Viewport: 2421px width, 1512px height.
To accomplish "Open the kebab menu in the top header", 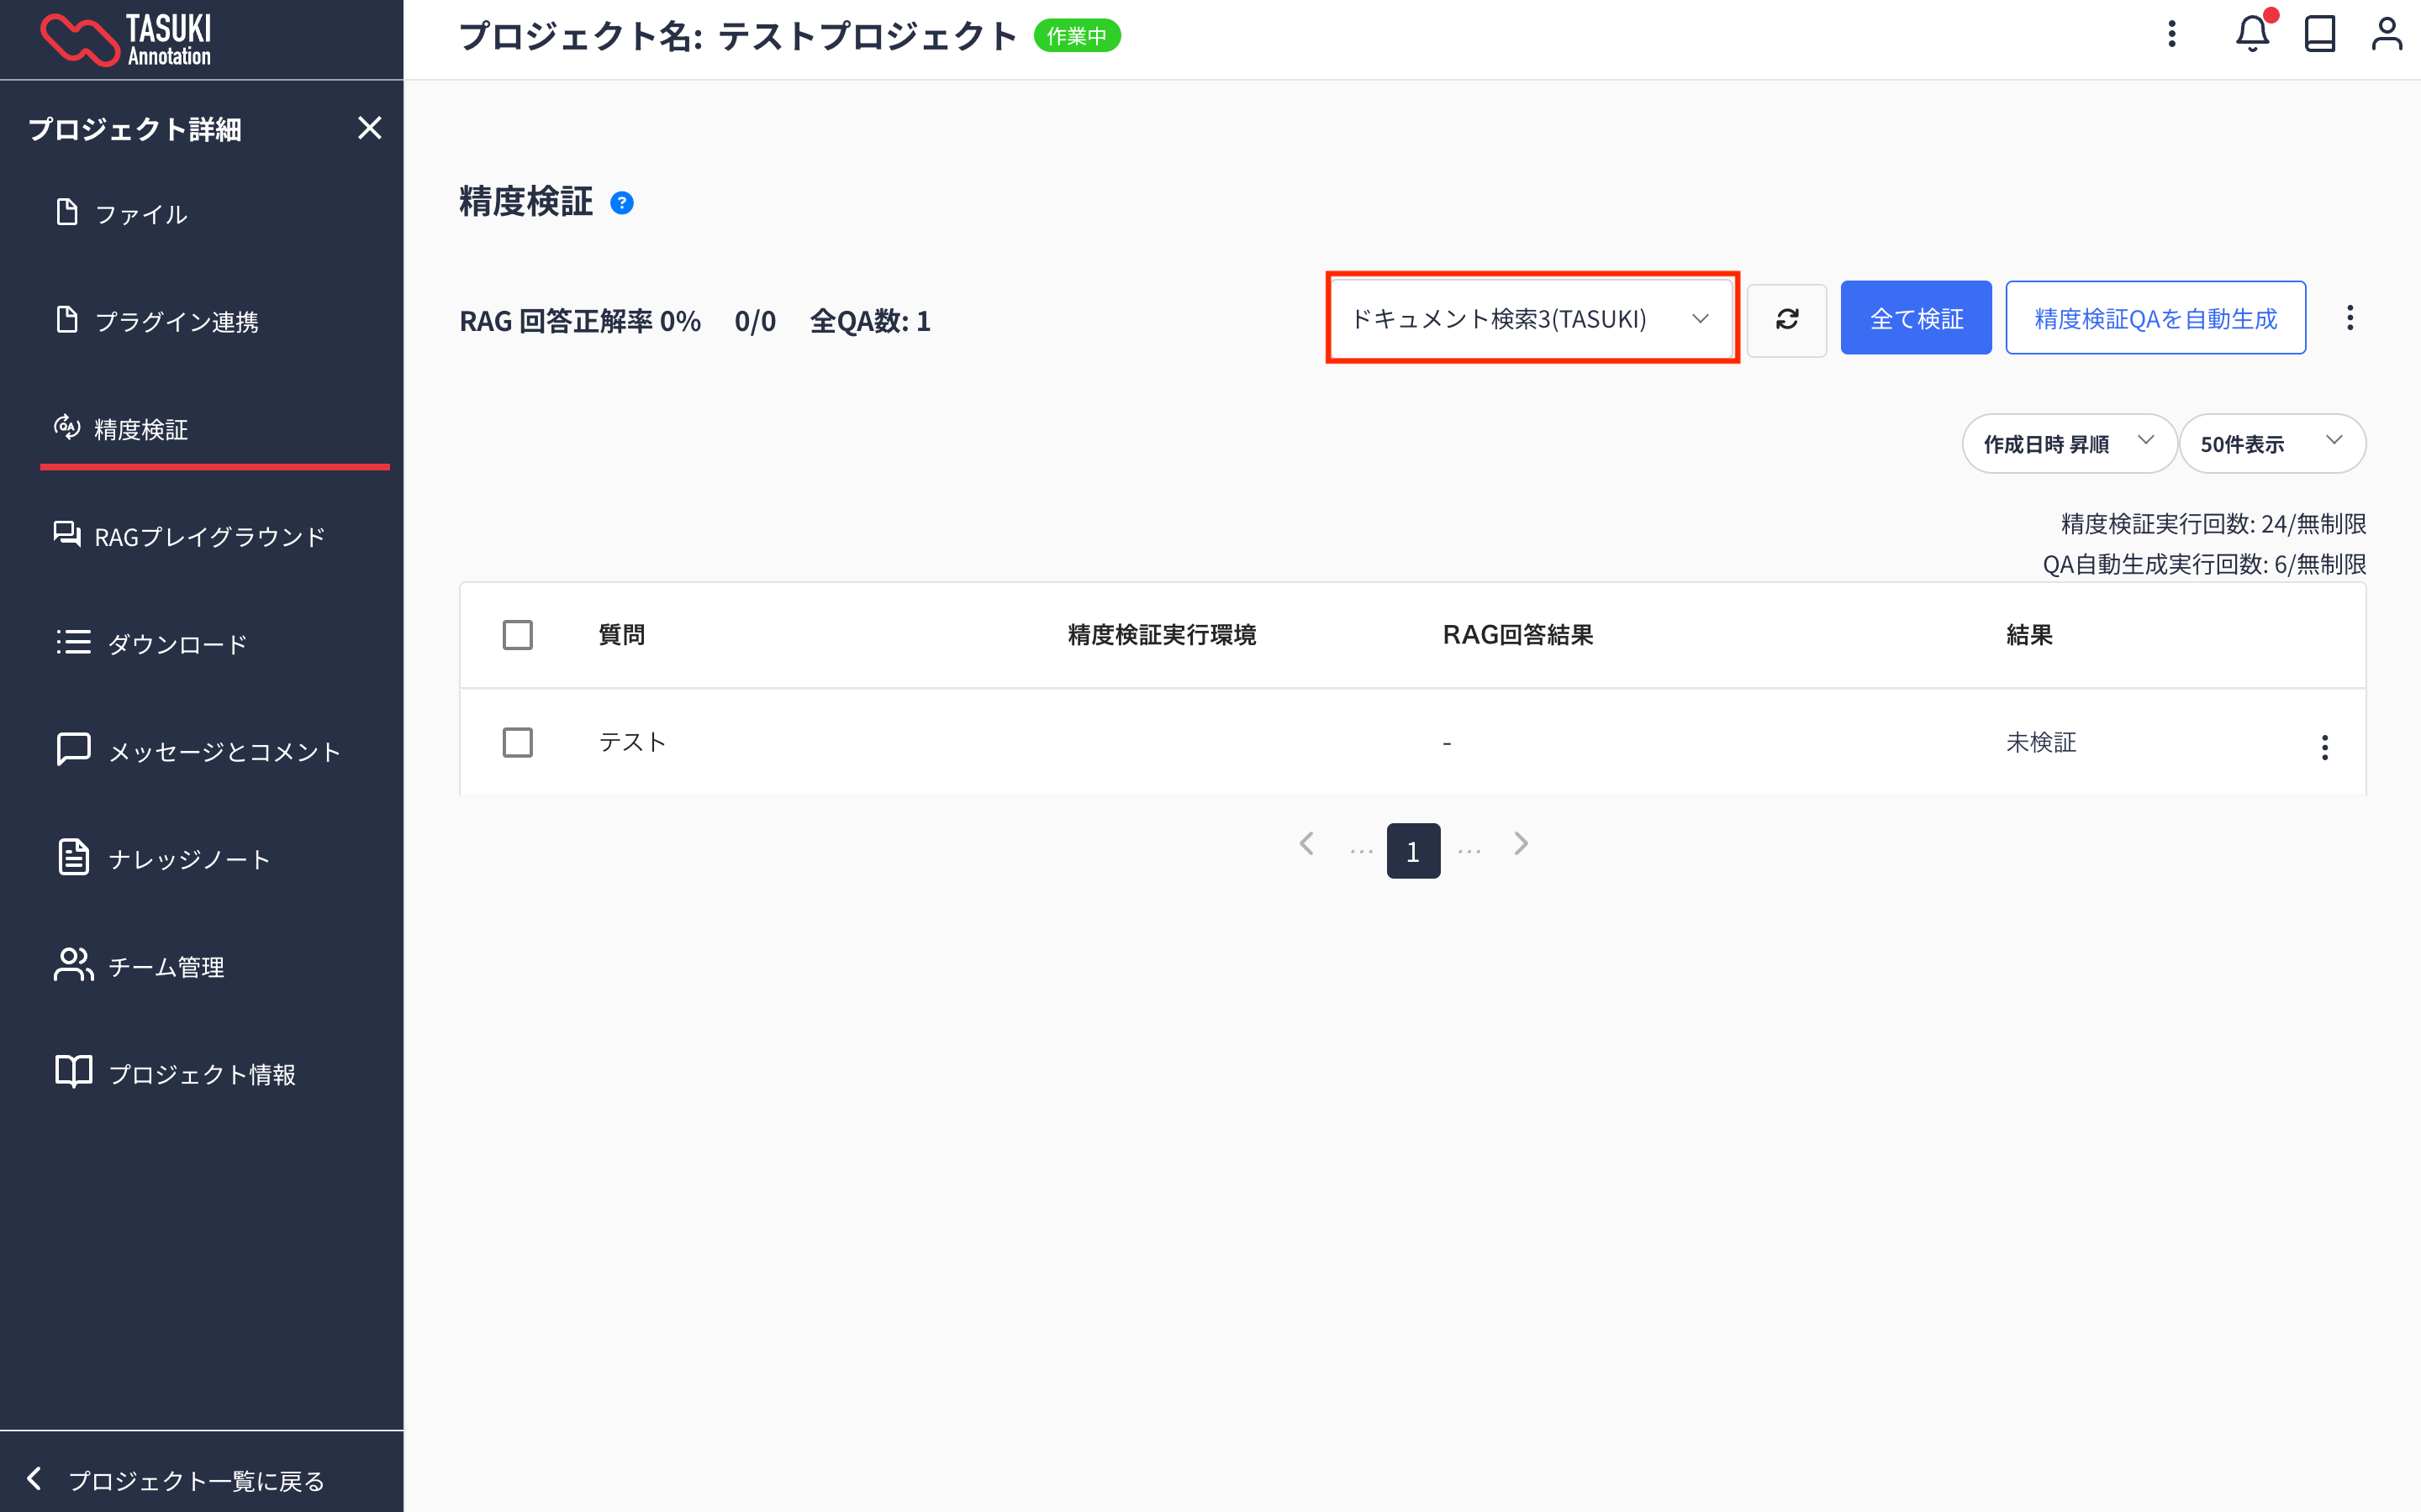I will click(x=2170, y=35).
